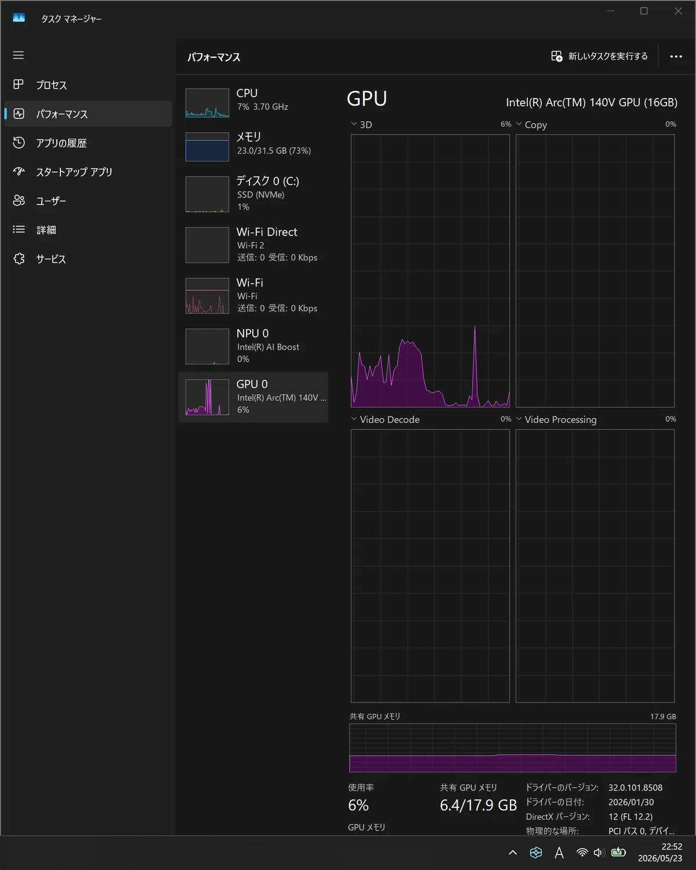The image size is (696, 870).
Task: Toggle the hamburger navigation menu
Action: 19,55
